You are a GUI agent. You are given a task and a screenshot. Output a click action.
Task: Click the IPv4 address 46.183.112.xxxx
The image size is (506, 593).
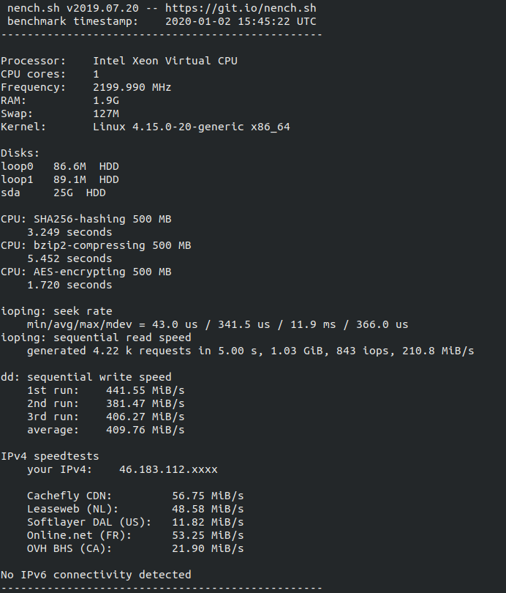(x=168, y=469)
